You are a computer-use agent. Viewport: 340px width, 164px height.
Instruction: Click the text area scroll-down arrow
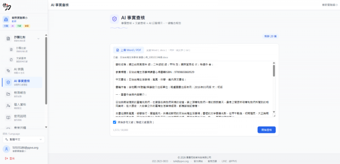[x=274, y=112]
